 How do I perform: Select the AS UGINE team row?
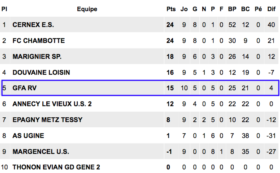(139, 136)
